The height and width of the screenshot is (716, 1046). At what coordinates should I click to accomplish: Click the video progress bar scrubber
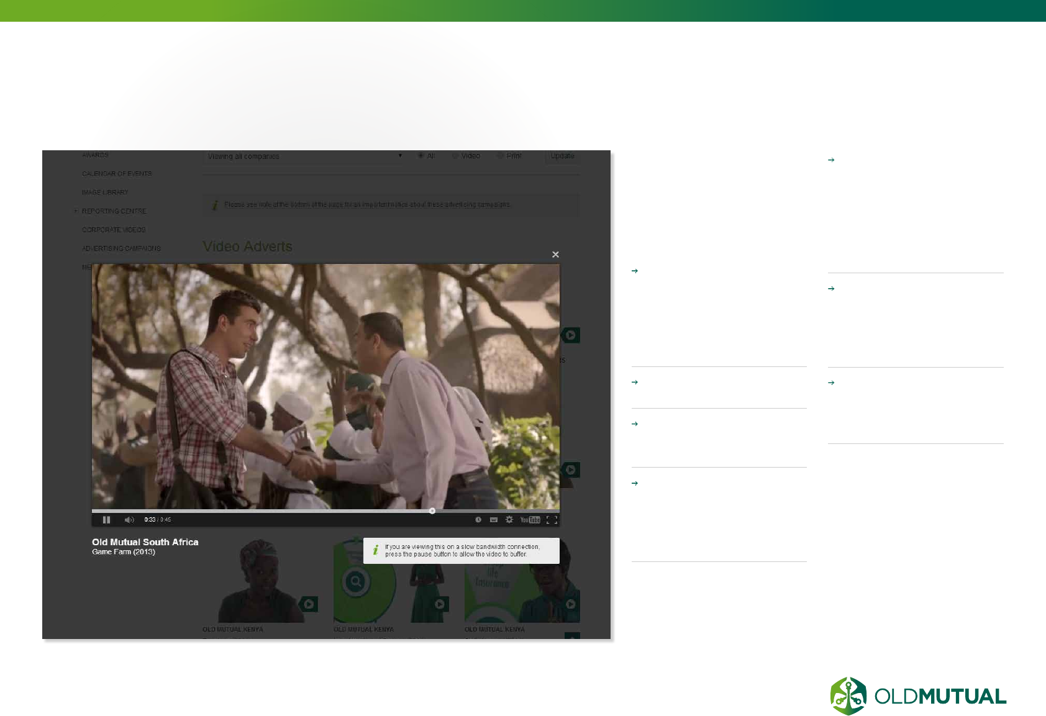click(x=432, y=511)
